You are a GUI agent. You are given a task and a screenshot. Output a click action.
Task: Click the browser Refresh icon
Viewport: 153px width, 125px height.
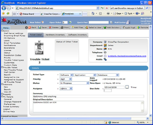(102, 8)
